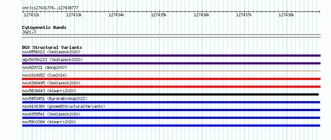Select the 3q21.3 cytogenetic band label

29,32
